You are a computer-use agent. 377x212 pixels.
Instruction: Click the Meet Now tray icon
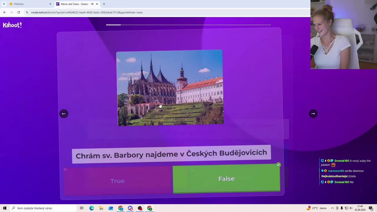tap(337, 208)
